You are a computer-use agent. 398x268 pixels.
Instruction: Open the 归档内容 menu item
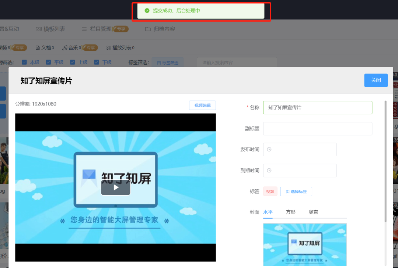pyautogui.click(x=160, y=29)
